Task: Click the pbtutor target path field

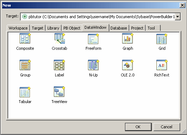Action: (100, 17)
